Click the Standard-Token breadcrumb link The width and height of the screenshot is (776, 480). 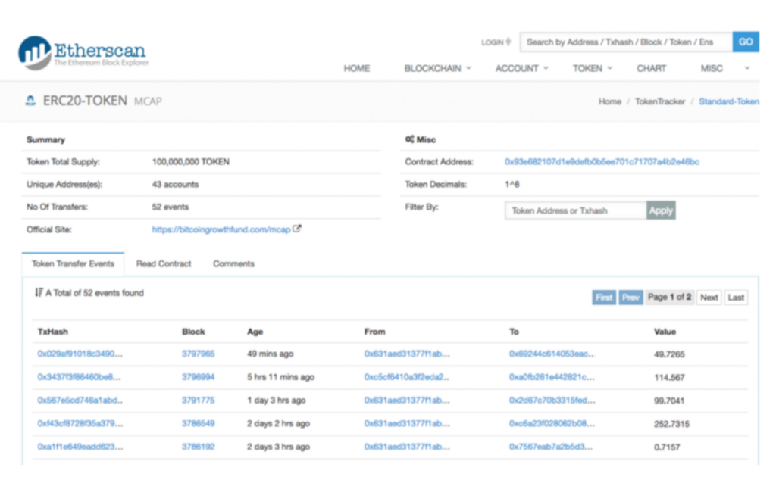click(729, 101)
